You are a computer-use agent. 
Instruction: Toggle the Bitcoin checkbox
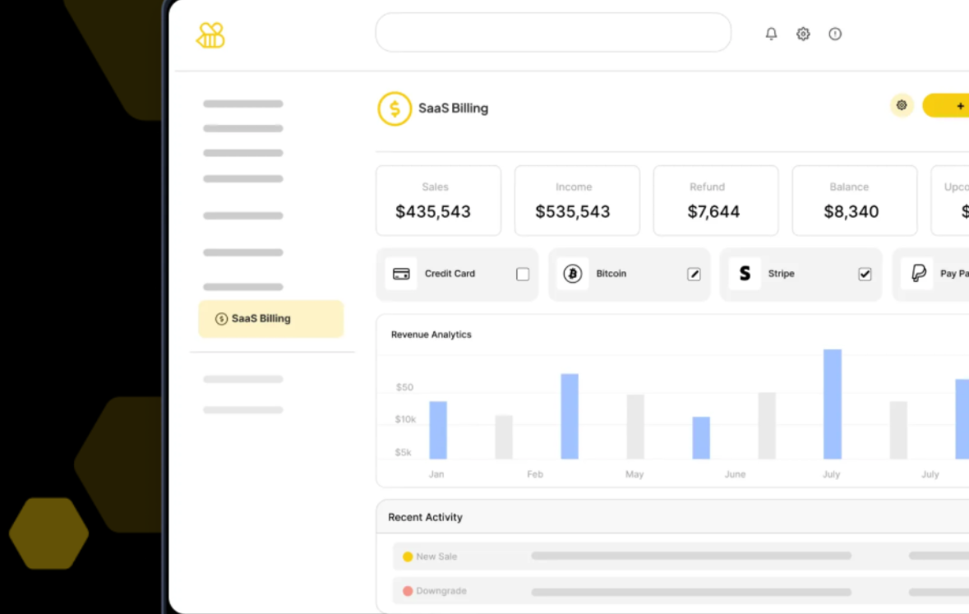point(693,274)
